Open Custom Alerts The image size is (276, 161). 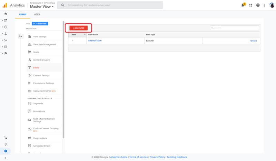[40, 138]
